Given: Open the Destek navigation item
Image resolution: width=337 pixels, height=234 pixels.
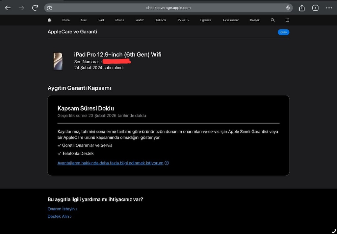Looking at the screenshot, I should pyautogui.click(x=255, y=20).
